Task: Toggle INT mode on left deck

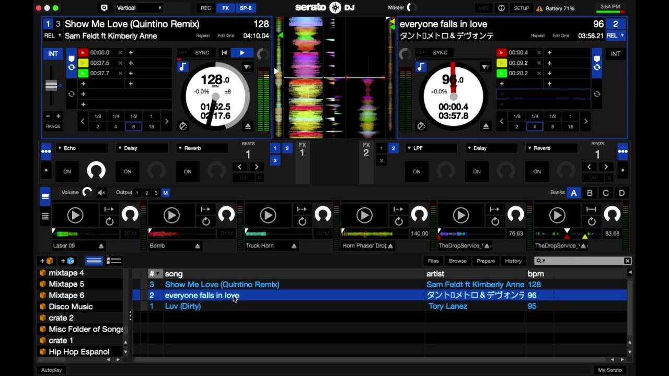Action: pyautogui.click(x=53, y=54)
